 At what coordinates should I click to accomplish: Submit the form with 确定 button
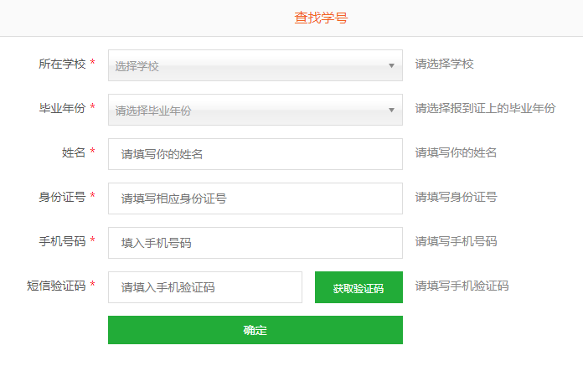[255, 330]
